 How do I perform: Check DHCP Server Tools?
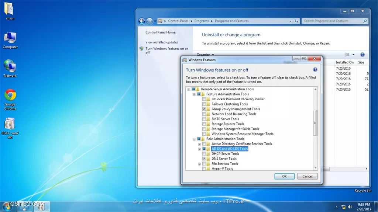coord(204,154)
